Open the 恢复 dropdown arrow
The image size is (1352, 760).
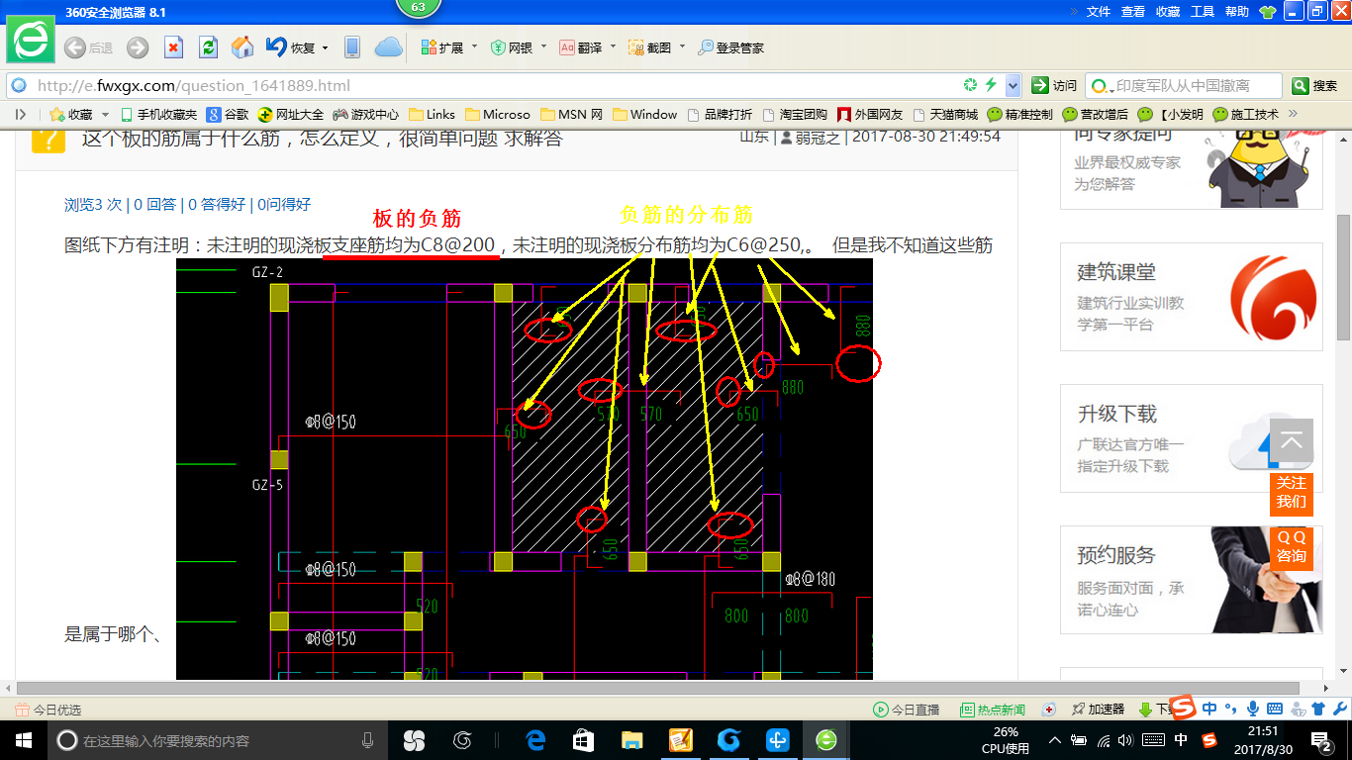(326, 47)
